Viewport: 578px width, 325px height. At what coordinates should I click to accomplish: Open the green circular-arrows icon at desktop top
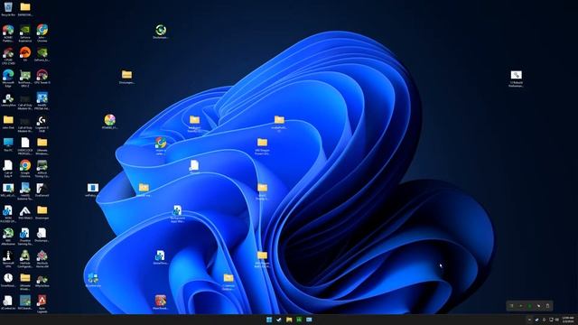pos(161,32)
